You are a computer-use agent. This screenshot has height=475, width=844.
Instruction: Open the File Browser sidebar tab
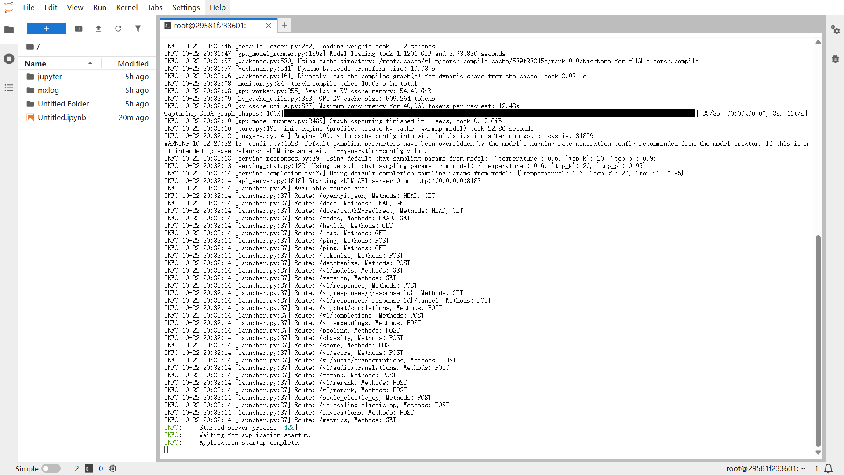coord(9,29)
